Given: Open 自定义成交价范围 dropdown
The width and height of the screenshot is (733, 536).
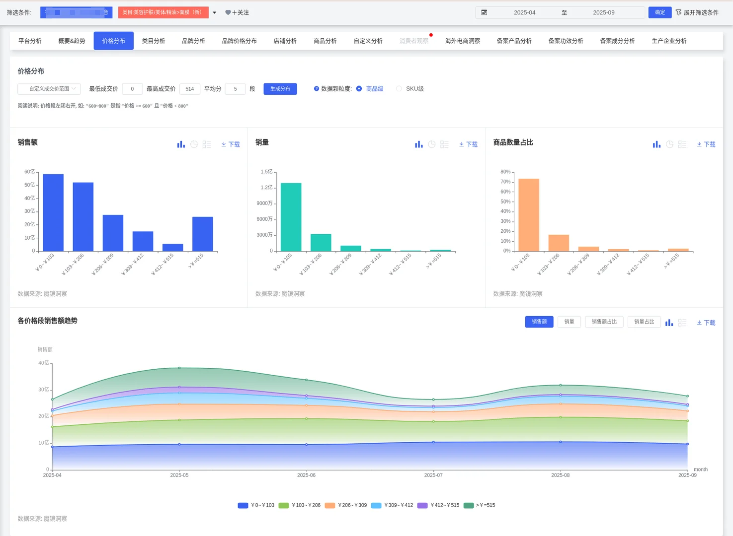Looking at the screenshot, I should coord(49,89).
